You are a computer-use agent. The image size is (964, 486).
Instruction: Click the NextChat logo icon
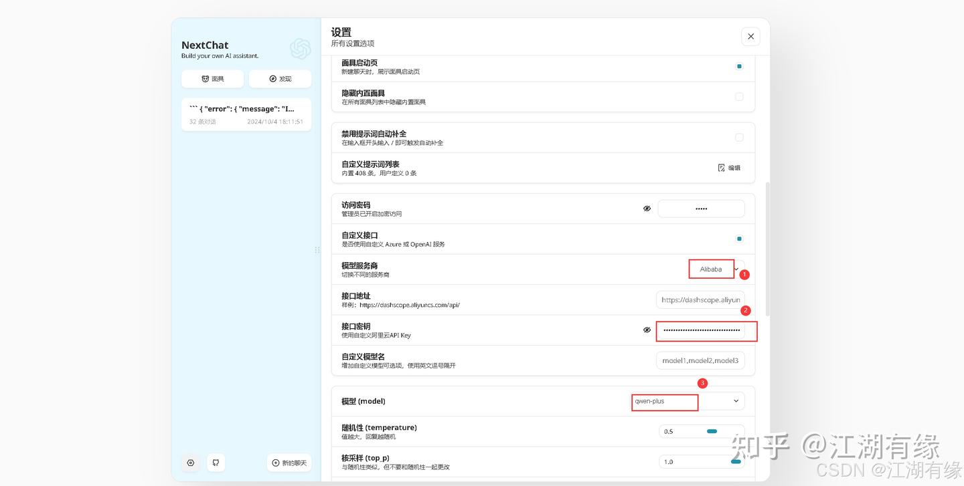300,49
